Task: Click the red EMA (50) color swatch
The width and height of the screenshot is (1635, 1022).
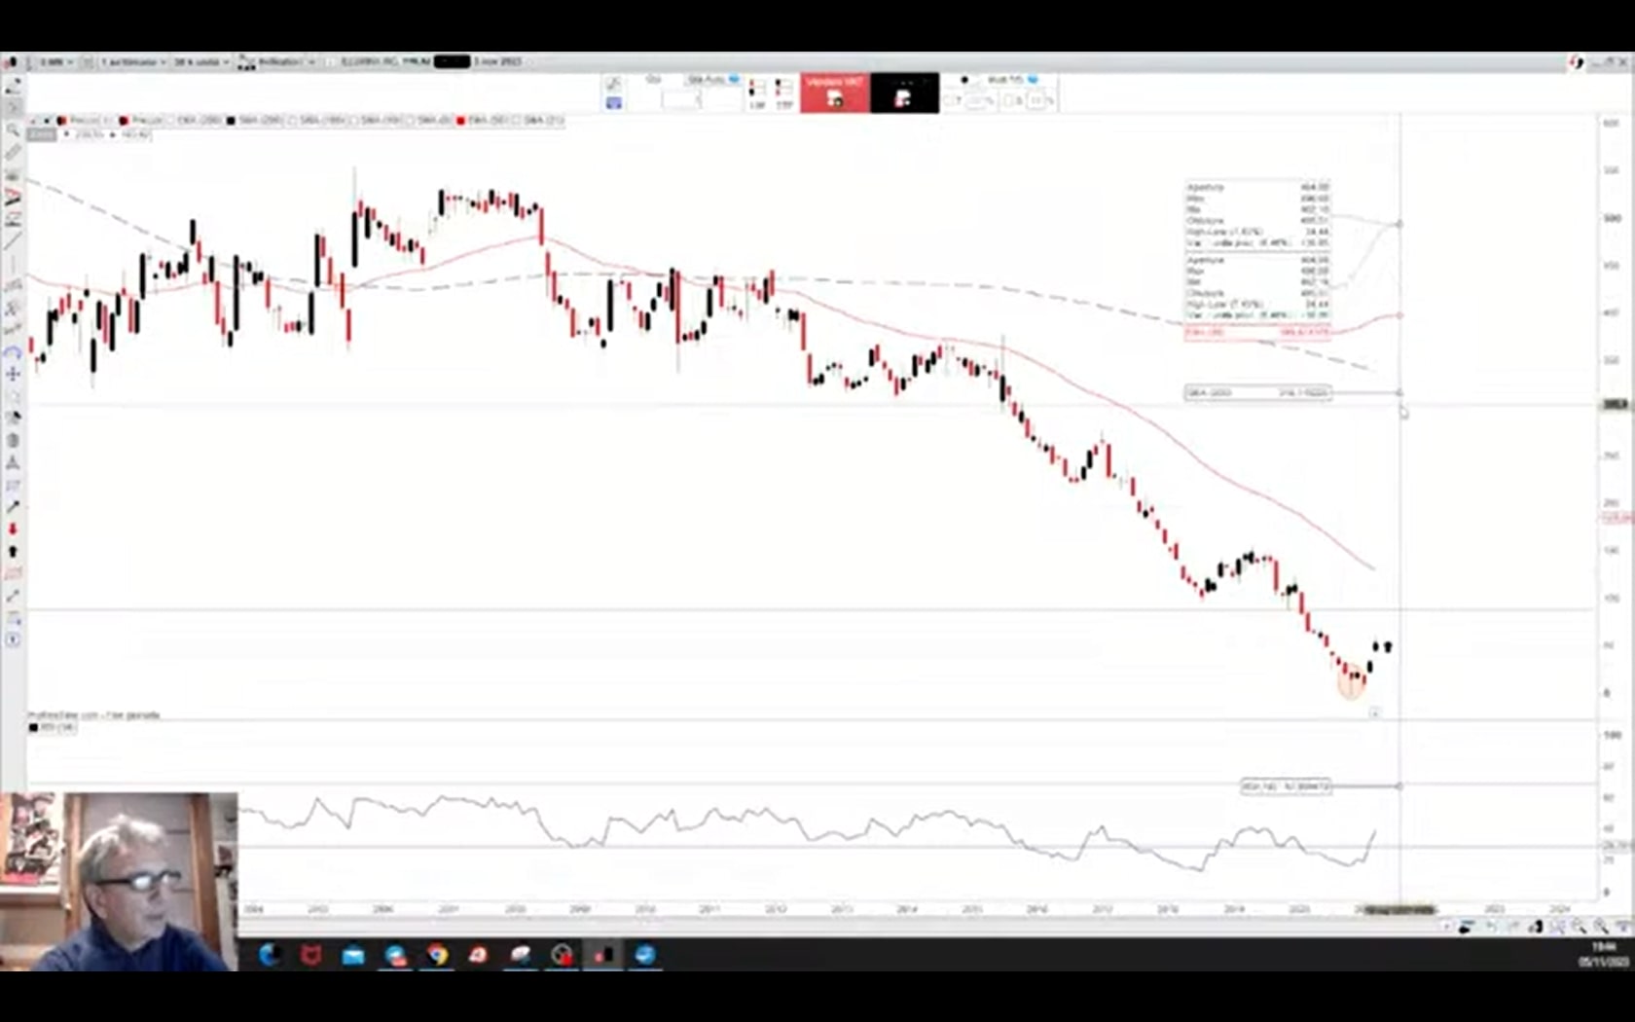Action: 460,121
